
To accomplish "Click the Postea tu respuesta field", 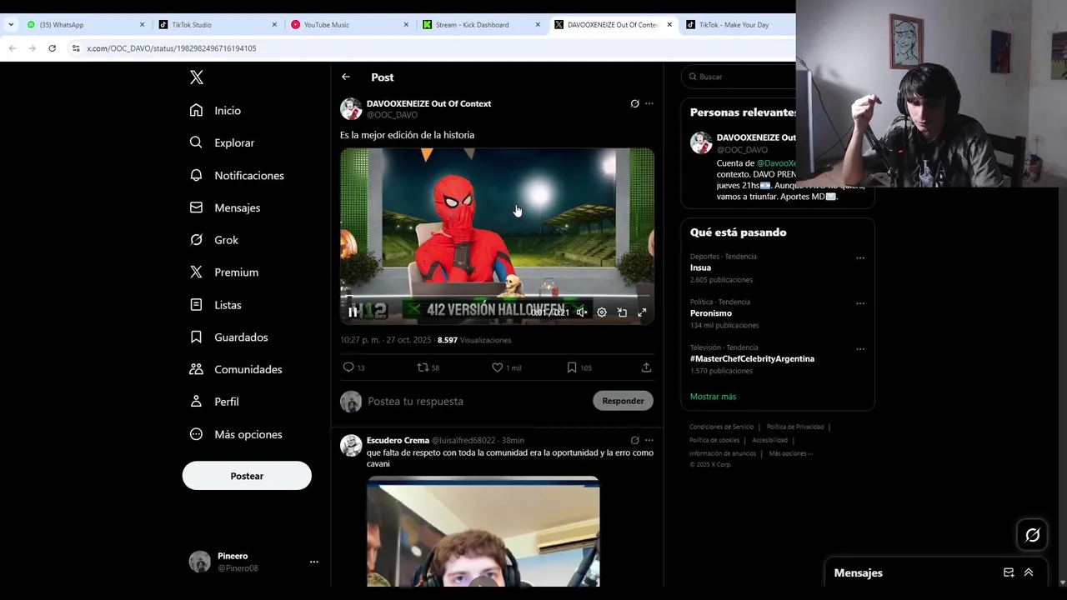I will click(475, 401).
